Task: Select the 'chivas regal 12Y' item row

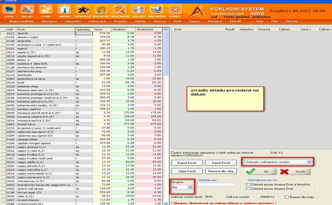Action: 81,193
